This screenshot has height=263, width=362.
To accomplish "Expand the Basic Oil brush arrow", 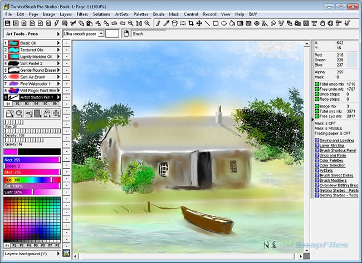I will point(58,43).
